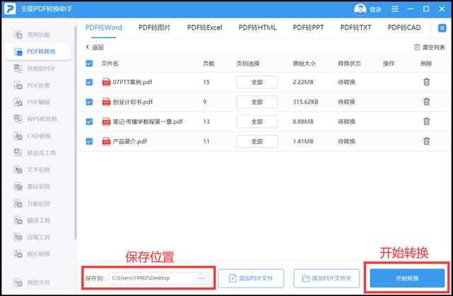This screenshot has height=296, width=453.
Task: Click the sidebar vertical scrollbar
Action: (x=76, y=133)
